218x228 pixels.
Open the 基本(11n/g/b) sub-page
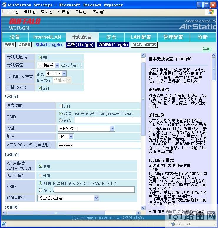[x=49, y=45]
